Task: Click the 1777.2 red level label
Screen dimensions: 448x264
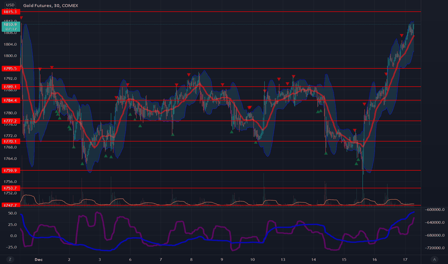Action: 11,121
